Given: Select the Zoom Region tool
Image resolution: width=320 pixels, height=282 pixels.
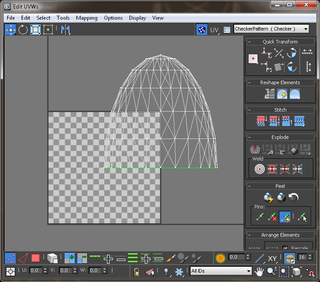Looking at the screenshot, I should point(284,271).
